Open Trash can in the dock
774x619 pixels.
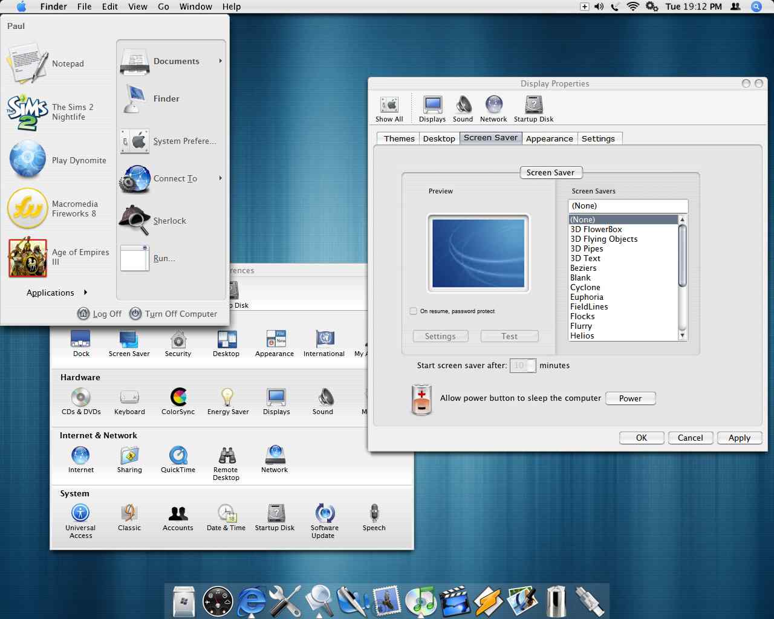pos(556,601)
